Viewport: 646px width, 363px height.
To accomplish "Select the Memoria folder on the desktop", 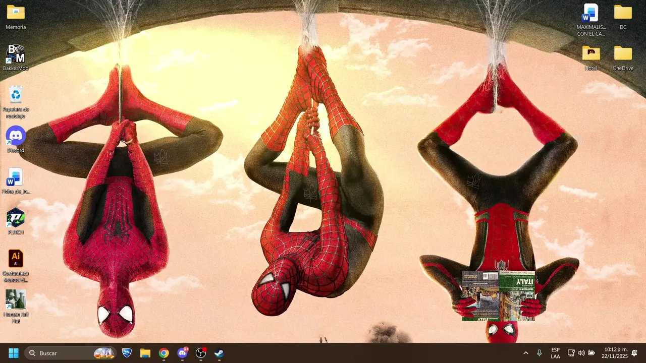I will click(x=16, y=17).
